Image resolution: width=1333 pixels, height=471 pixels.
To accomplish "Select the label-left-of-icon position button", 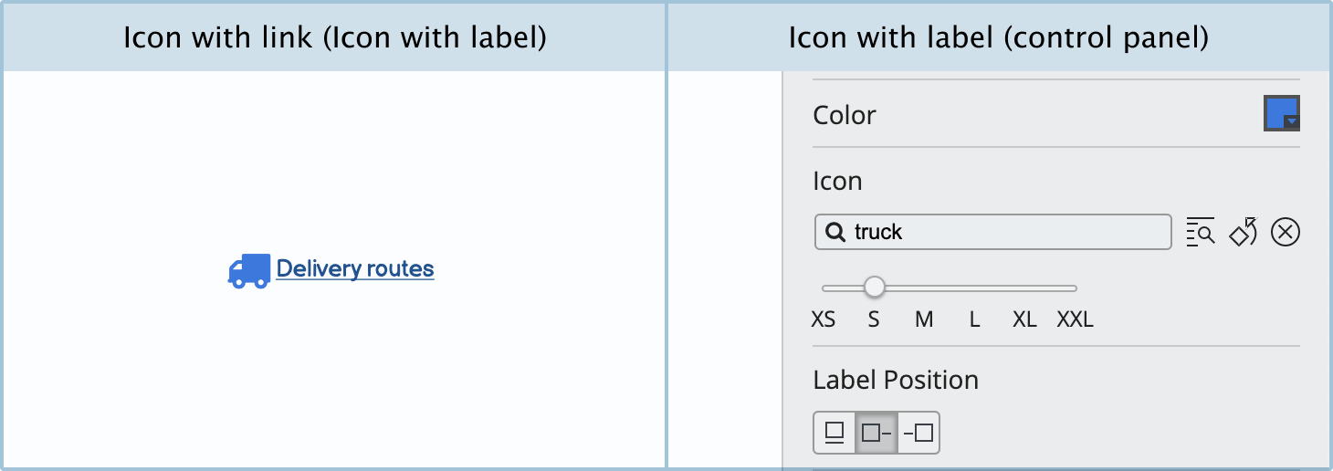I will pos(918,433).
